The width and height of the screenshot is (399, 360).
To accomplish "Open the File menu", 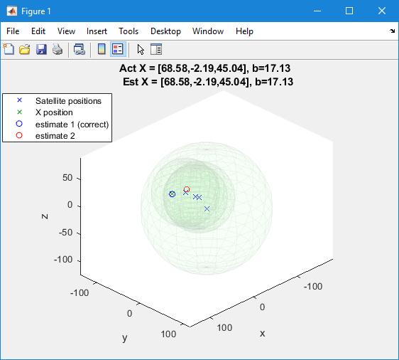I will 13,31.
